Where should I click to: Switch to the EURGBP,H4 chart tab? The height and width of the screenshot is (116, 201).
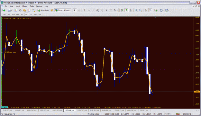tap(107, 110)
